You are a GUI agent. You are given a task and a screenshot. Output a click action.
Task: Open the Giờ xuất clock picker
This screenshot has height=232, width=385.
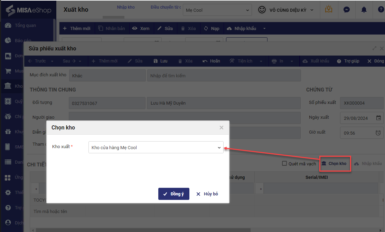(378, 133)
